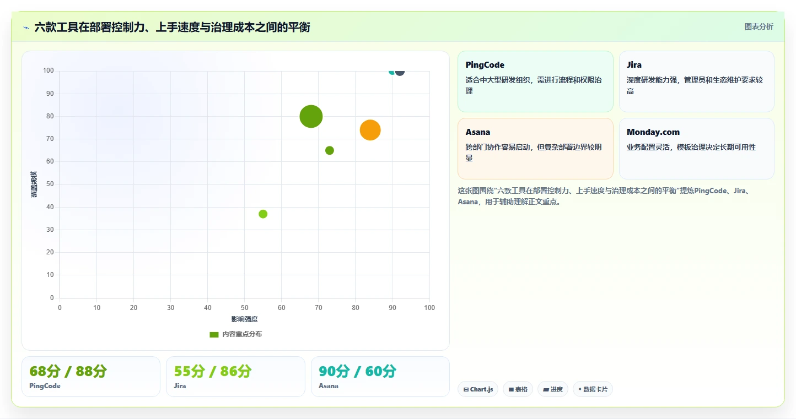Toggle the 内容重点分布 legend swatch

pyautogui.click(x=214, y=334)
